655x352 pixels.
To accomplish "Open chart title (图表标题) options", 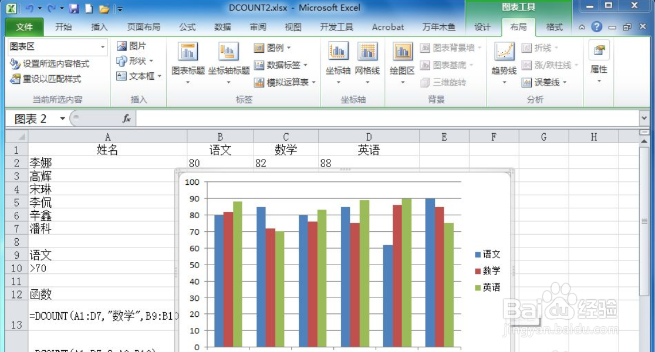I will pos(188,63).
